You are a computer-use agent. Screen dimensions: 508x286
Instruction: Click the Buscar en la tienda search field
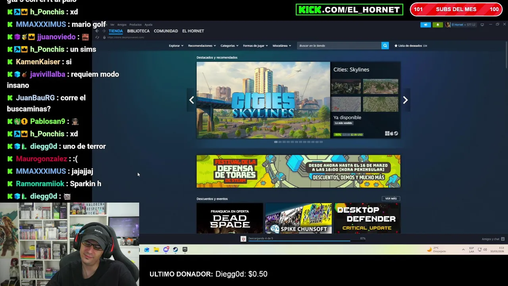[x=339, y=46]
